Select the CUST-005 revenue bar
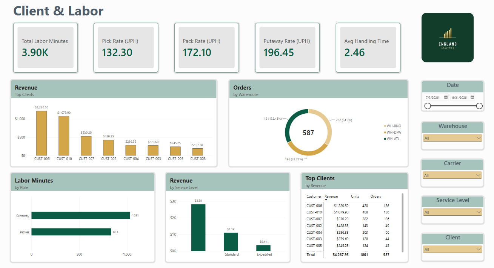This screenshot has height=268, width=494. coord(175,151)
